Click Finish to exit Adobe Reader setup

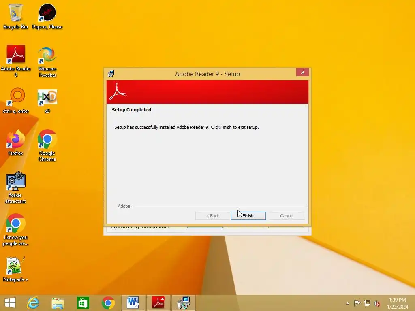click(x=248, y=216)
